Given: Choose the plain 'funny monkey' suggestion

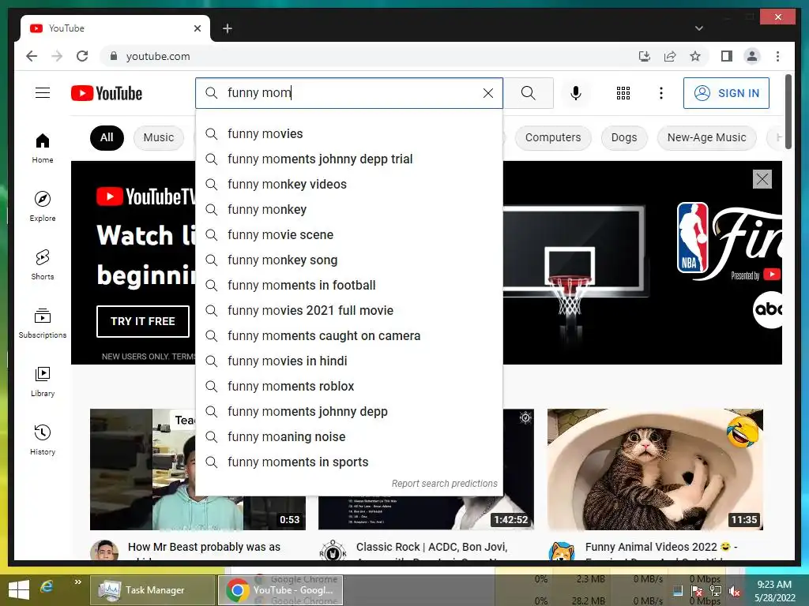Looking at the screenshot, I should pos(349,210).
